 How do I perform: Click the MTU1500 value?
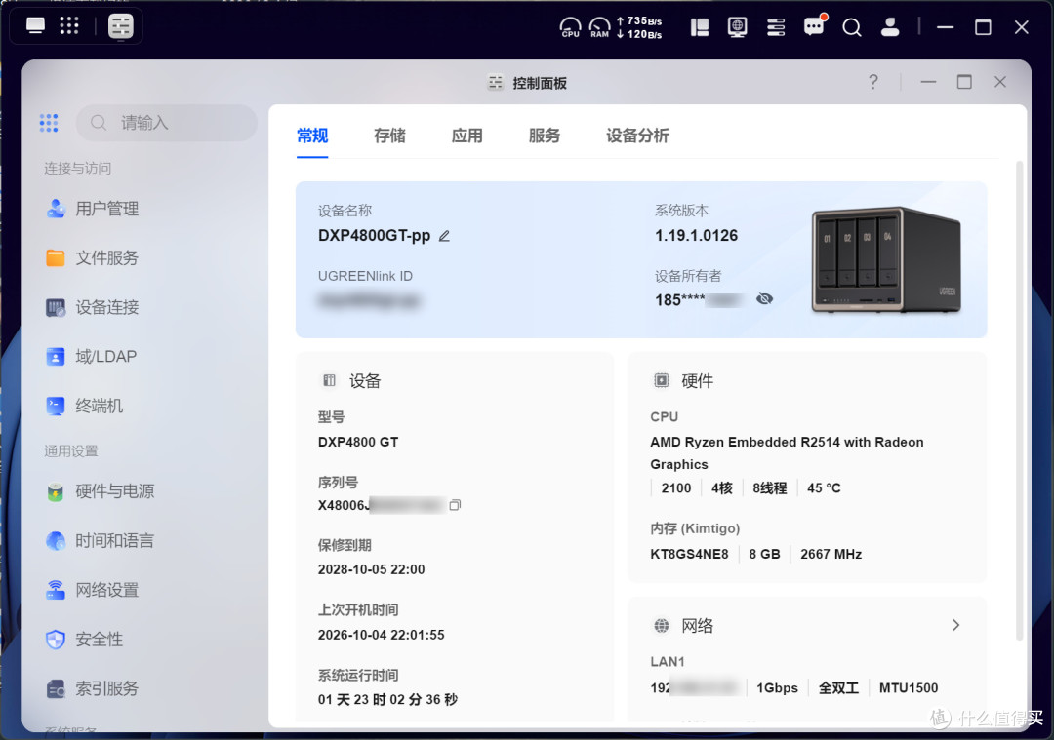click(909, 687)
